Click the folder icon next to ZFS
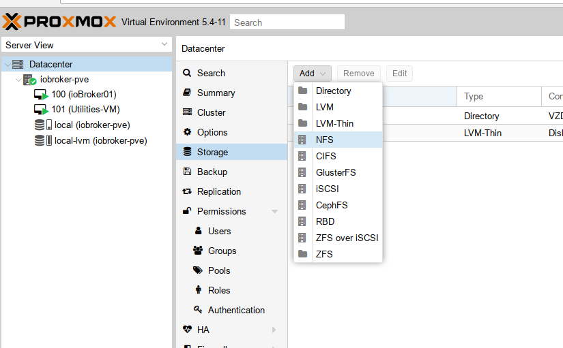563x348 pixels. tap(303, 254)
